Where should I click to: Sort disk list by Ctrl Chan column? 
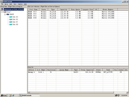pos(34,9)
